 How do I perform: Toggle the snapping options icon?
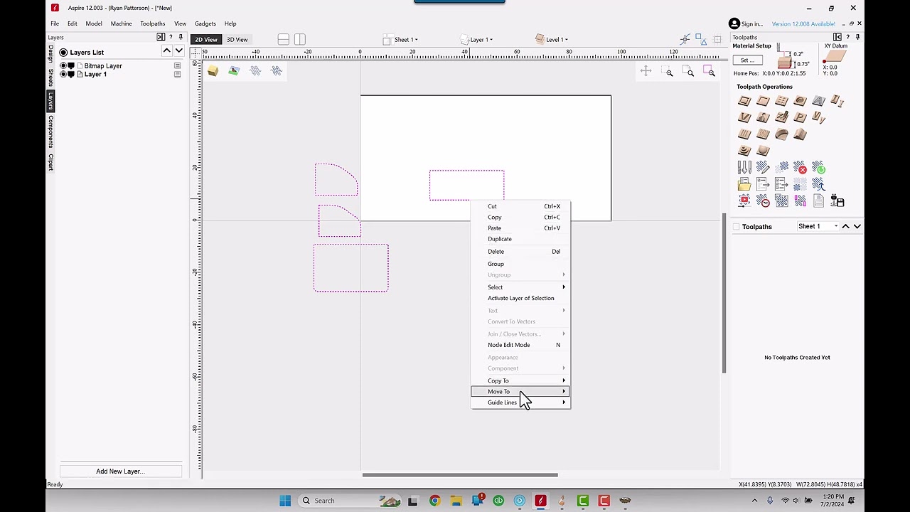tap(685, 39)
